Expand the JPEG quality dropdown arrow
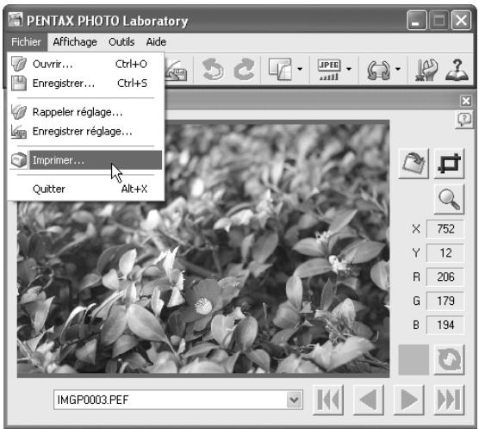 pyautogui.click(x=349, y=69)
